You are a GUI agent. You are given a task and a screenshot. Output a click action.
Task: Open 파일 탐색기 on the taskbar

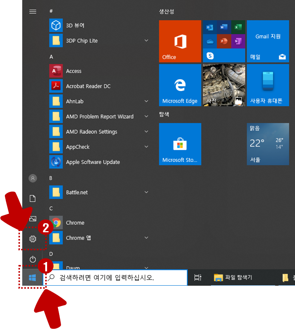(233, 277)
